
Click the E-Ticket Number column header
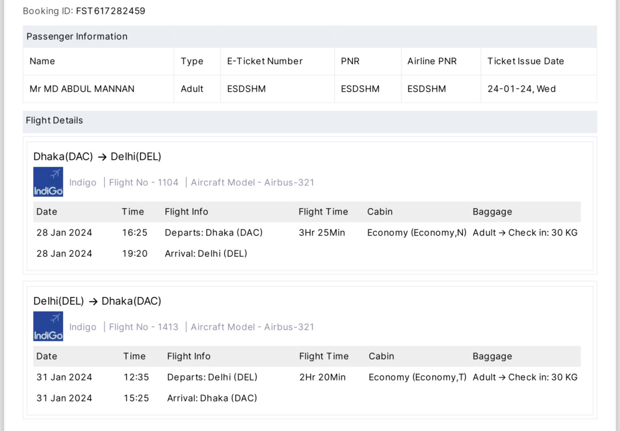pos(265,61)
